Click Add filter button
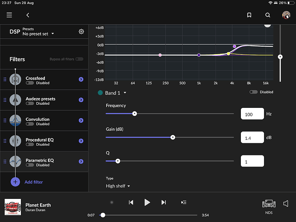The width and height of the screenshot is (296, 222). [33, 182]
